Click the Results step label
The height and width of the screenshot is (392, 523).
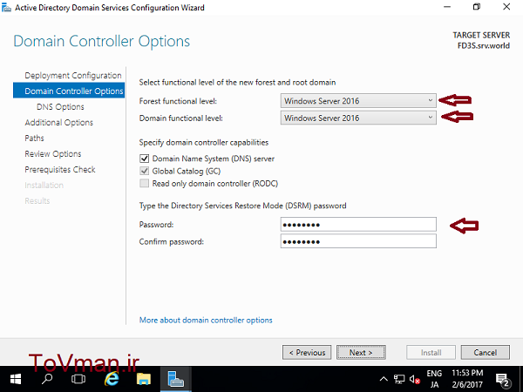tap(37, 200)
